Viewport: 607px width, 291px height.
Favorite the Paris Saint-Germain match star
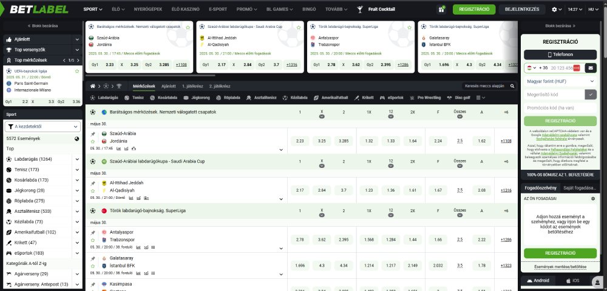(77, 71)
